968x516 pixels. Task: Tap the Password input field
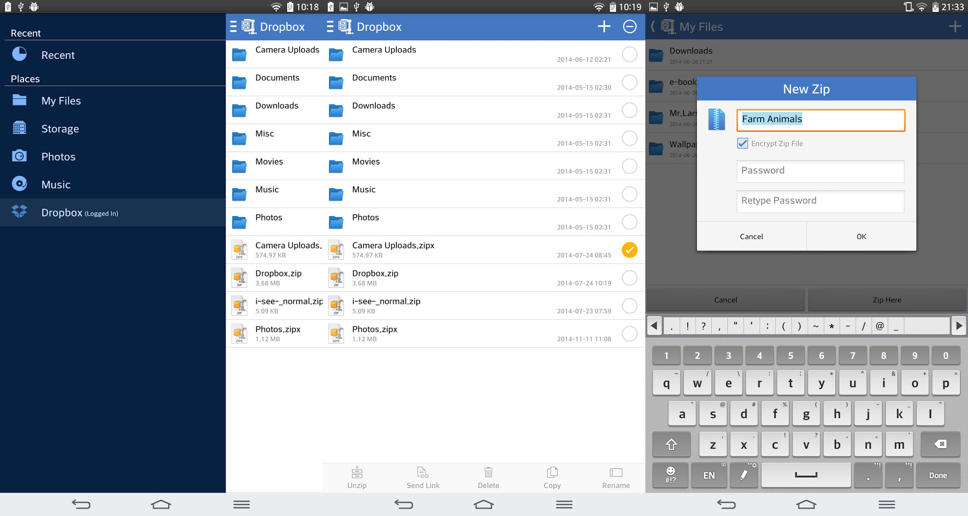(820, 171)
